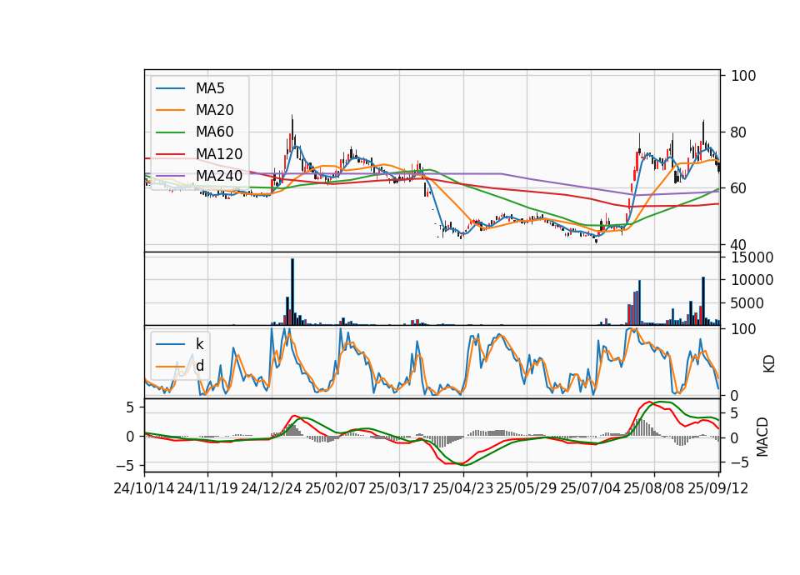Viewport: 800px width, 575px height.
Task: Click the 25/05/29 date tick label
Action: click(527, 488)
